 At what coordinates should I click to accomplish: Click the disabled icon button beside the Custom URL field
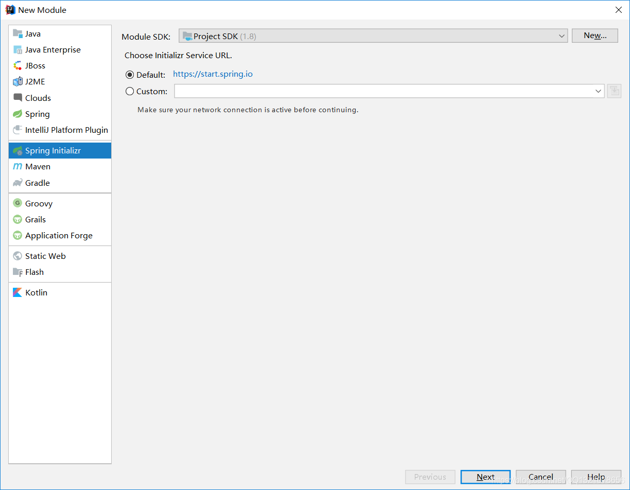pyautogui.click(x=614, y=91)
